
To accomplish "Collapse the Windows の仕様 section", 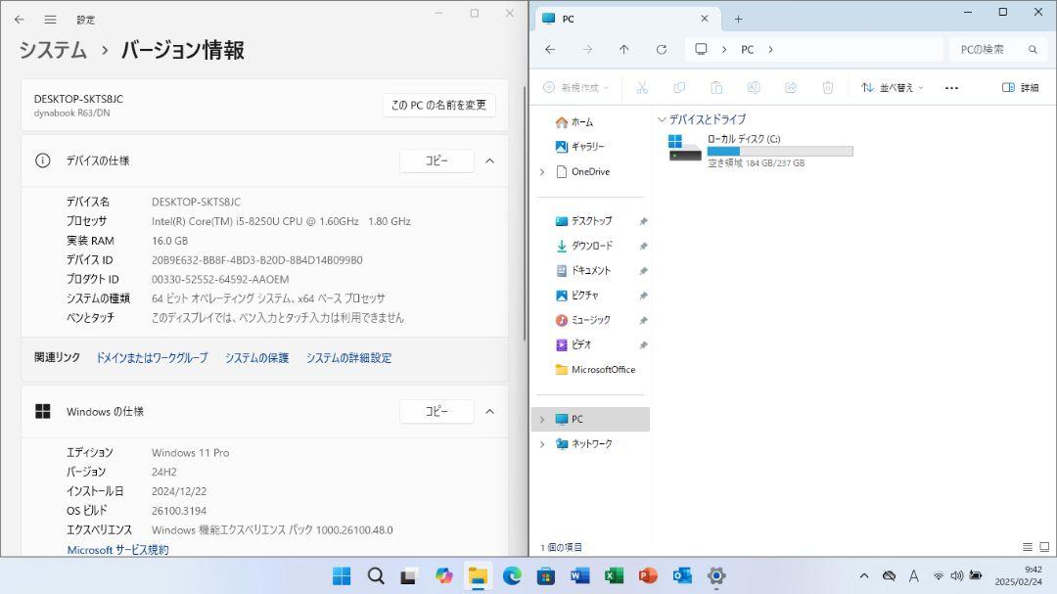I will tap(490, 411).
